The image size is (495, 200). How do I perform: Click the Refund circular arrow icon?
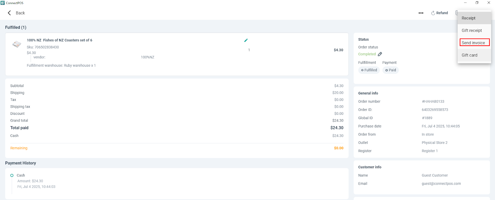point(433,13)
